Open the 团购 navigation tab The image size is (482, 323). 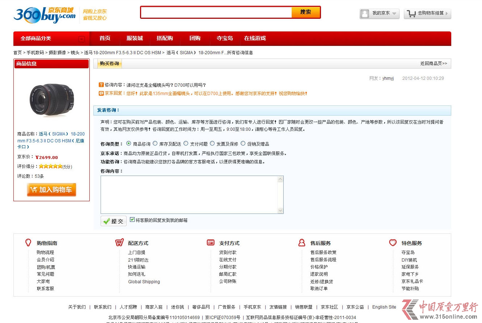point(195,38)
